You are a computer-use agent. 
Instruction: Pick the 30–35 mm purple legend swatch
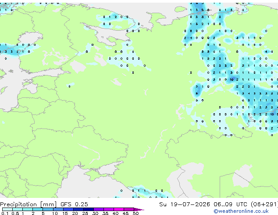tap(99, 209)
